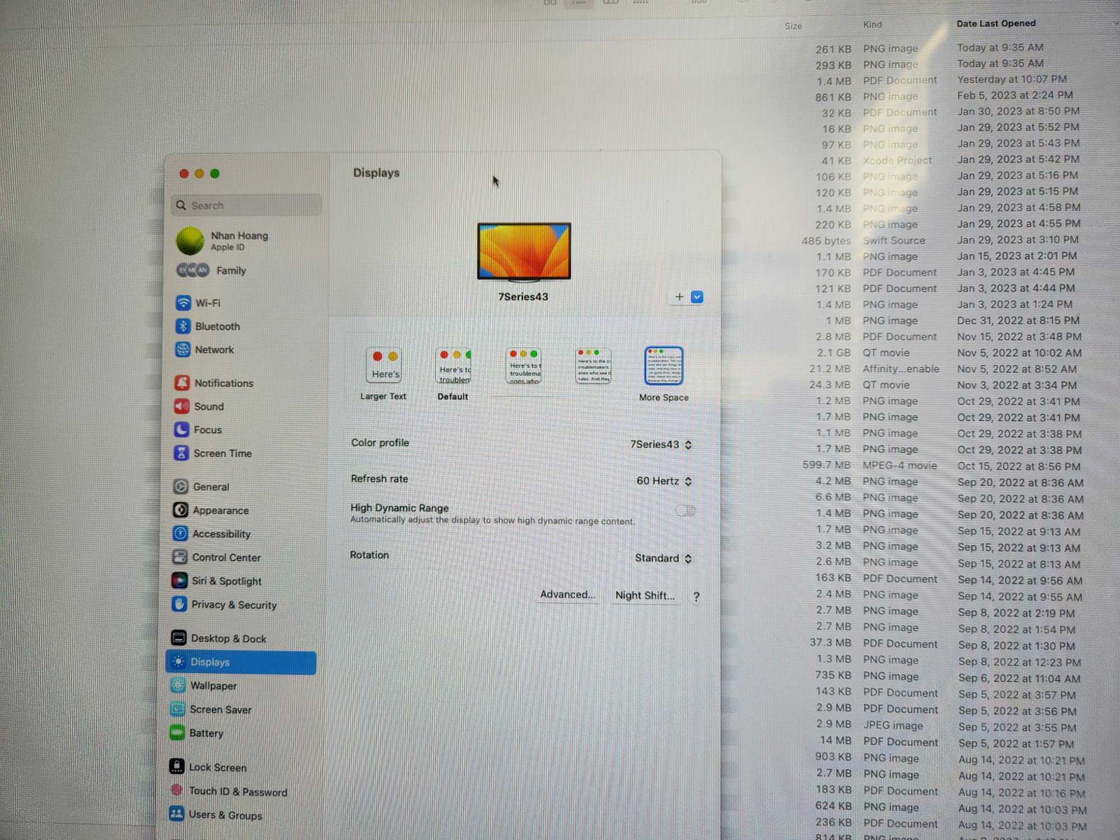Sort by Date Last Opened column header

click(996, 24)
